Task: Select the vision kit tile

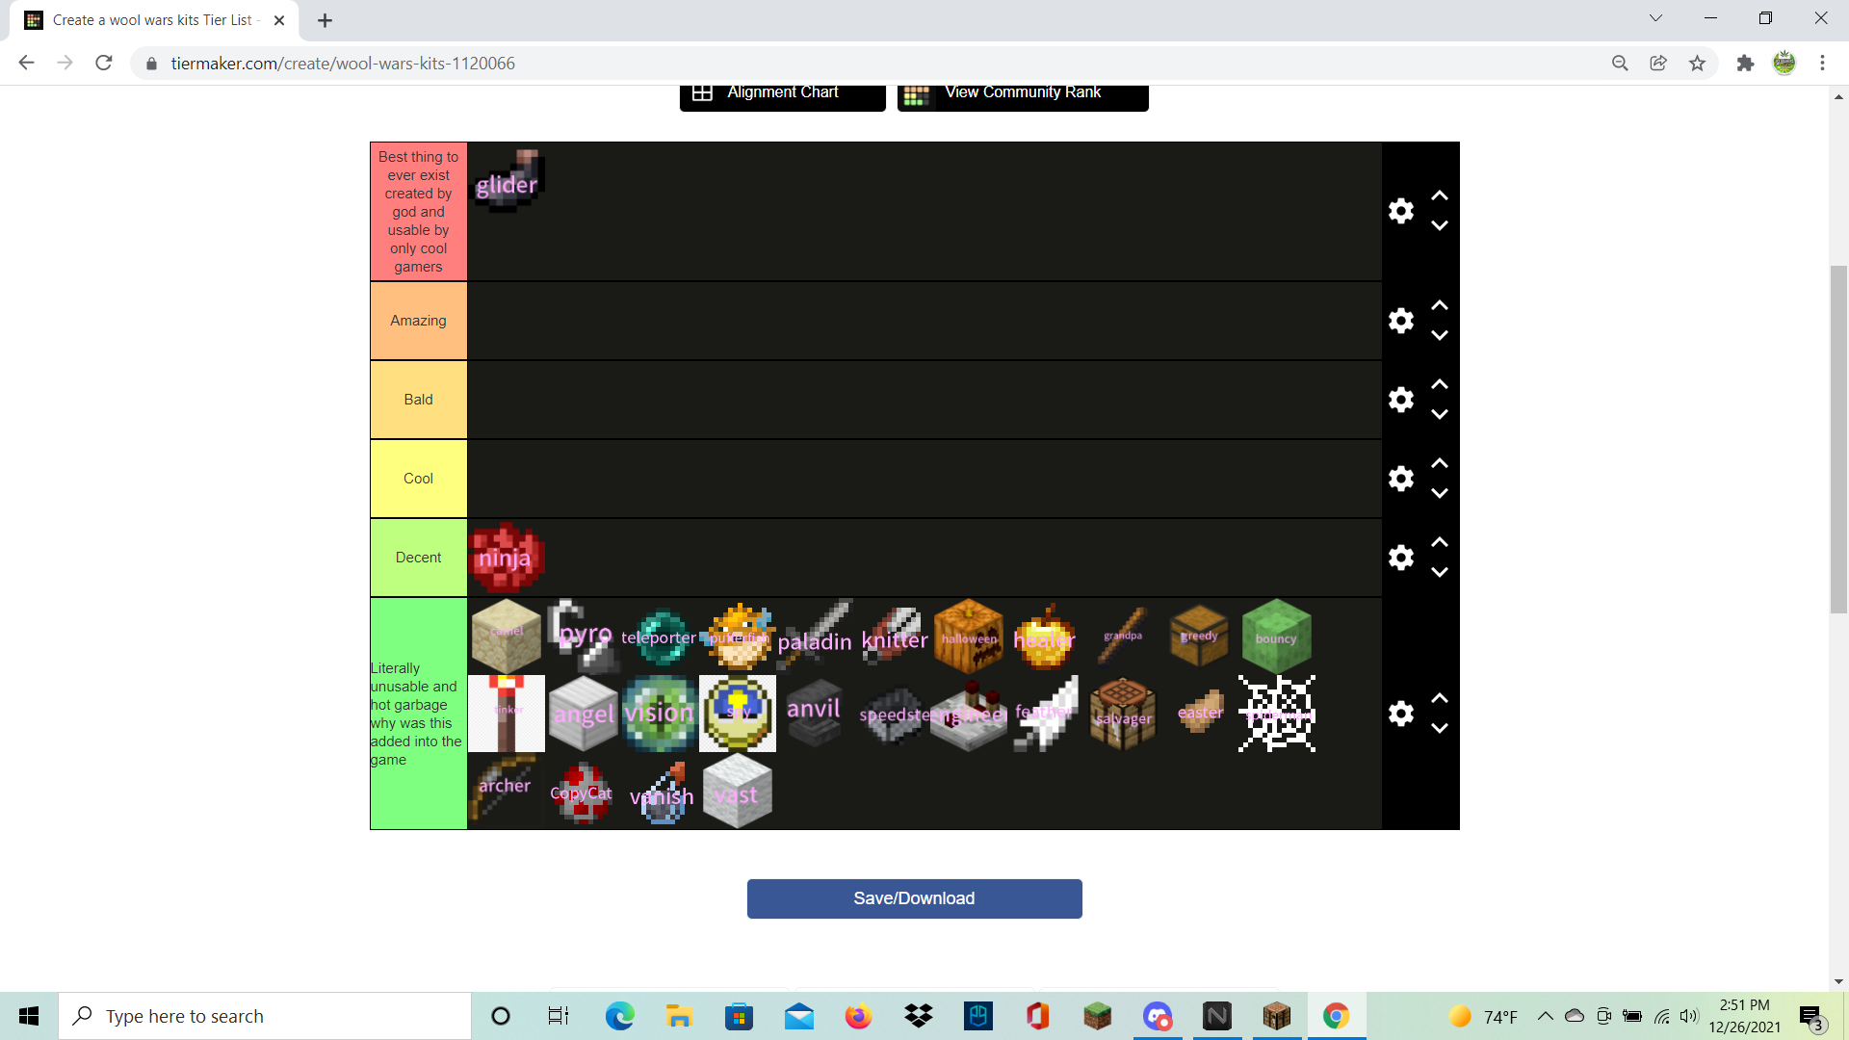Action: point(661,714)
